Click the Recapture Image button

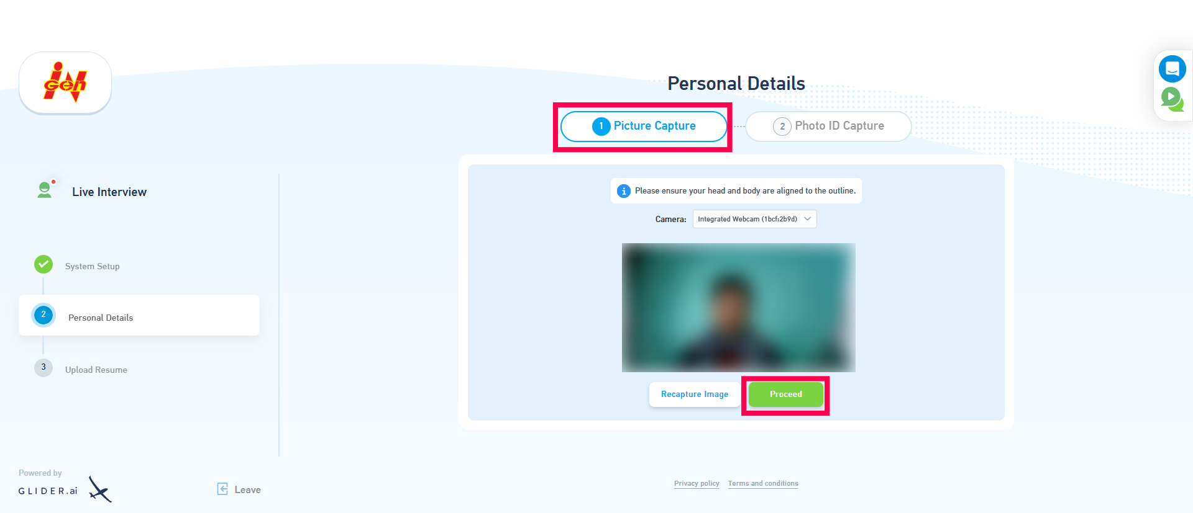click(695, 395)
